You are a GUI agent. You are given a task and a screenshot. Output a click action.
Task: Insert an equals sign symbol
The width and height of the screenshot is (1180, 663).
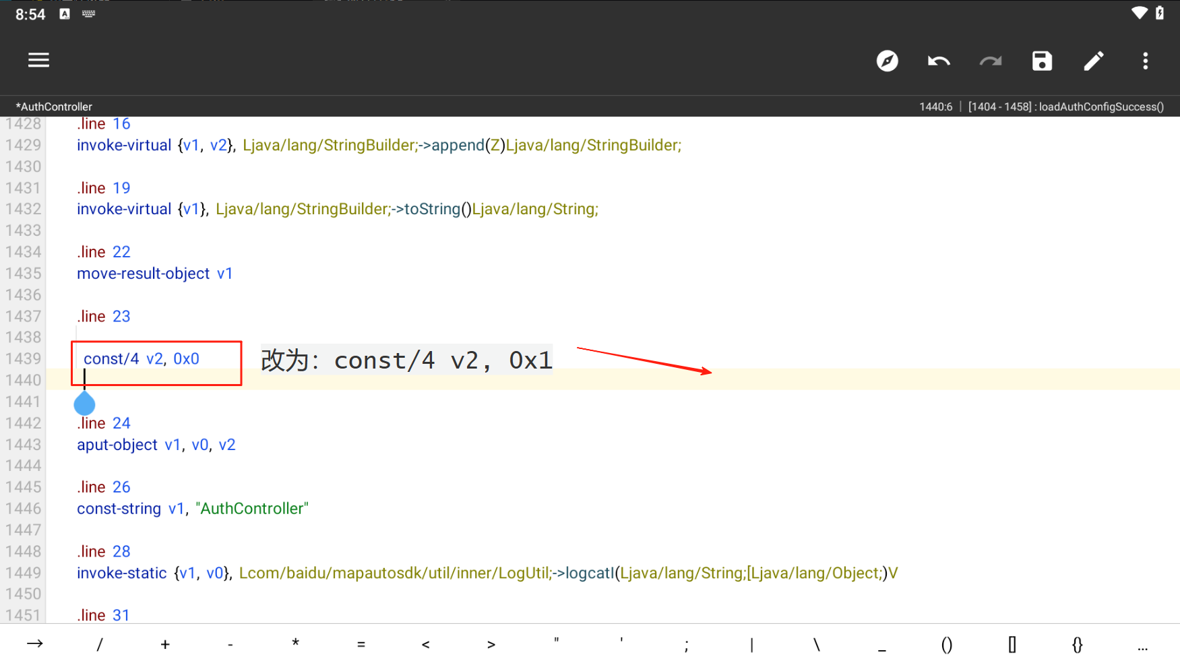361,645
